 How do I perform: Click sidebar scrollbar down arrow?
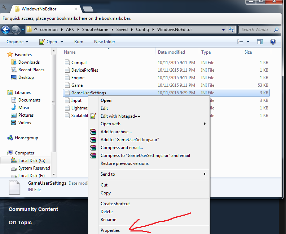coord(54,175)
